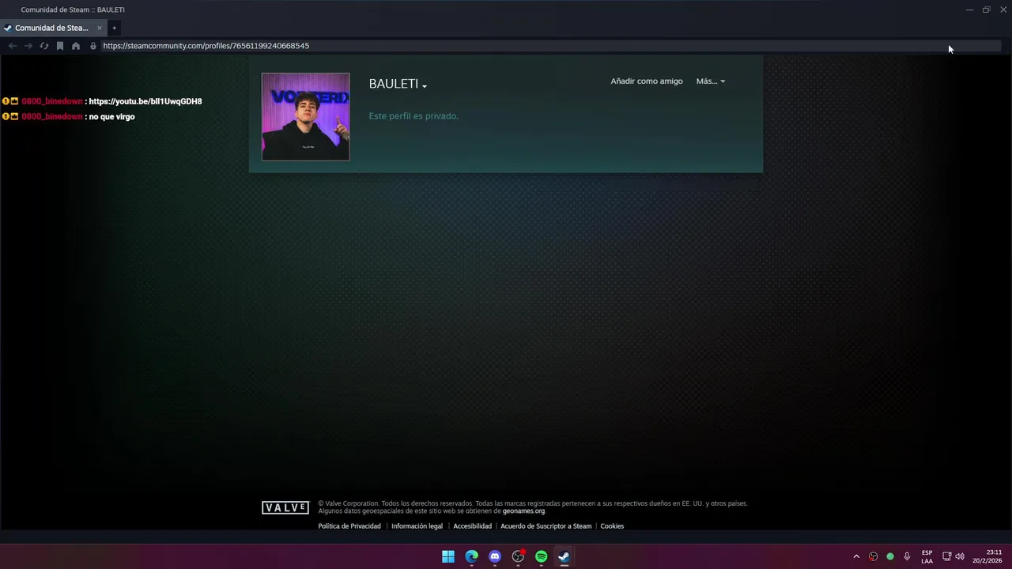Open Accesibilidad footer link

coord(472,526)
